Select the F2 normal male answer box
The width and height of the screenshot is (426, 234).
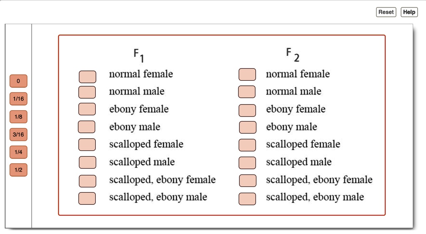coord(247,92)
